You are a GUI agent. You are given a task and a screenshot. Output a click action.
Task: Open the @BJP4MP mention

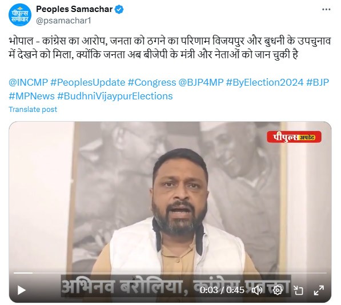click(201, 82)
